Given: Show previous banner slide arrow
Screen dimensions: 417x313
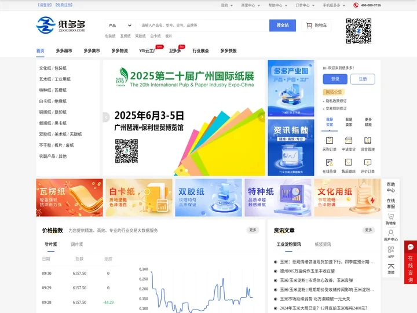Looking at the screenshot, I should click(106, 117).
